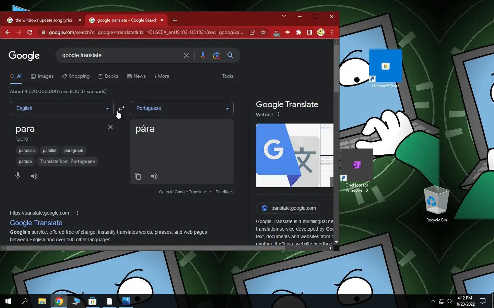Viewport: 494px width, 308px height.
Task: Search by image camera icon
Action: pyautogui.click(x=217, y=55)
